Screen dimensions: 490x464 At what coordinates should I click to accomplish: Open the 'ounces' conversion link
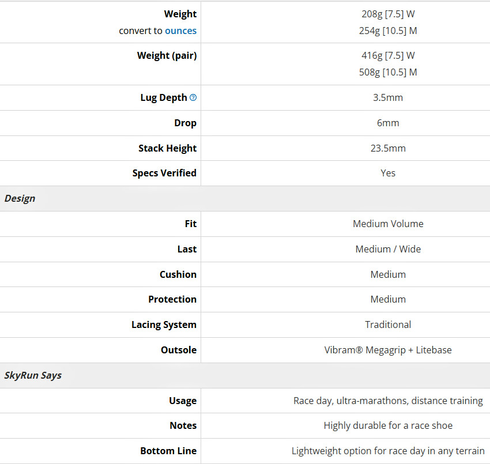[x=180, y=31]
